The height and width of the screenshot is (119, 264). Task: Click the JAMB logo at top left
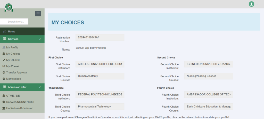(9, 7)
